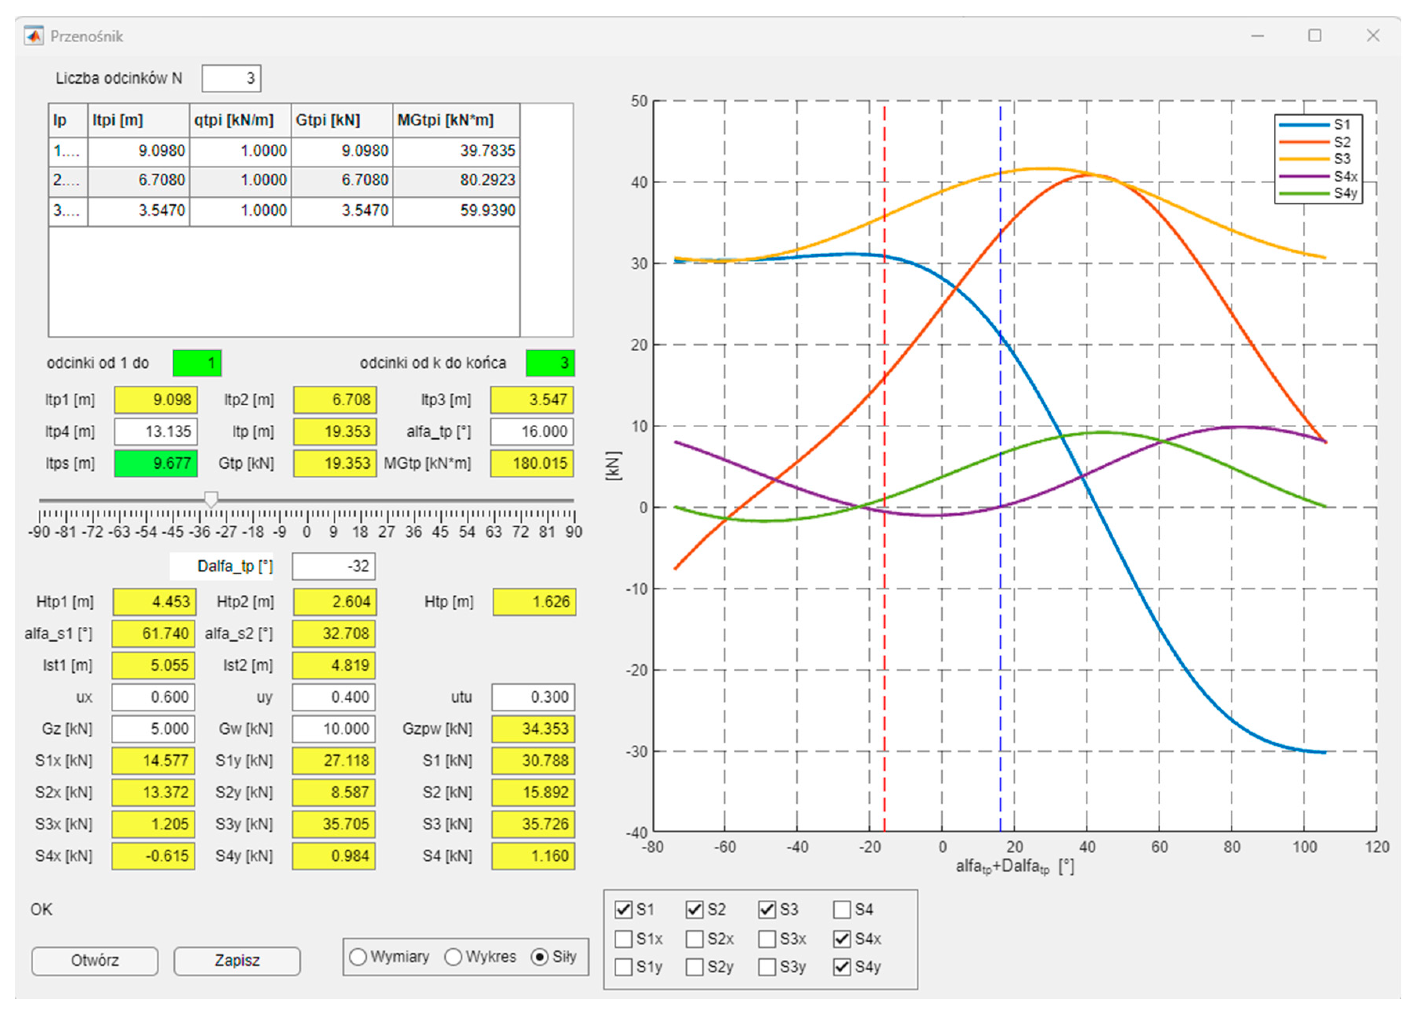Click the S3 legend entry in plot

click(x=1342, y=159)
